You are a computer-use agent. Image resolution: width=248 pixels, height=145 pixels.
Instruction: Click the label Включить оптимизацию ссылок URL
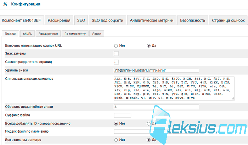click(33, 46)
